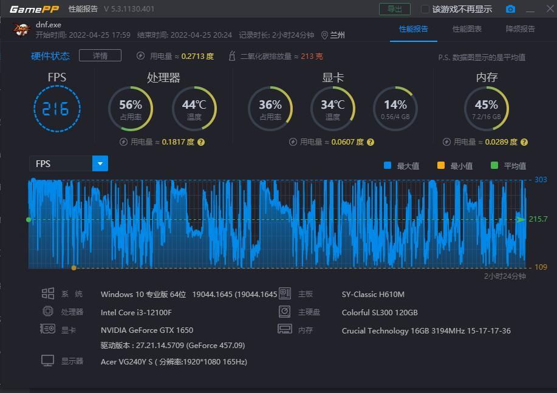Switch to the 性能图表 tab

point(467,29)
